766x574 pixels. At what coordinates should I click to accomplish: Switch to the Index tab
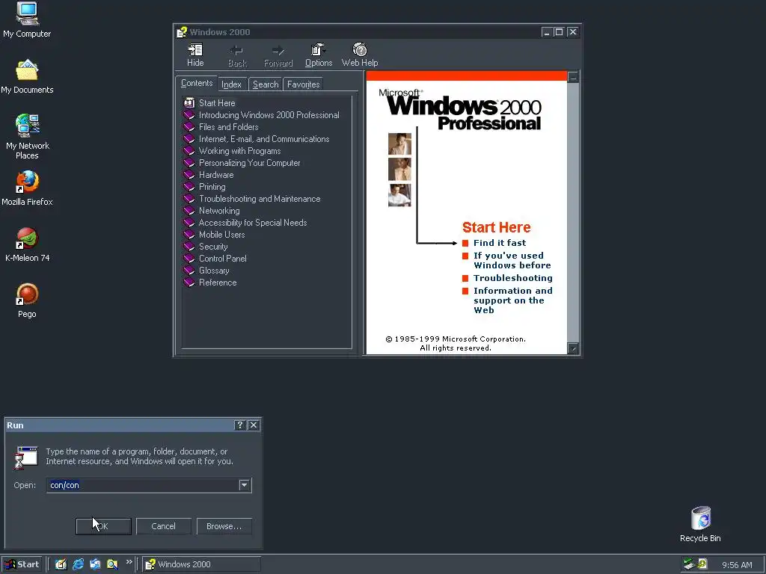click(232, 84)
